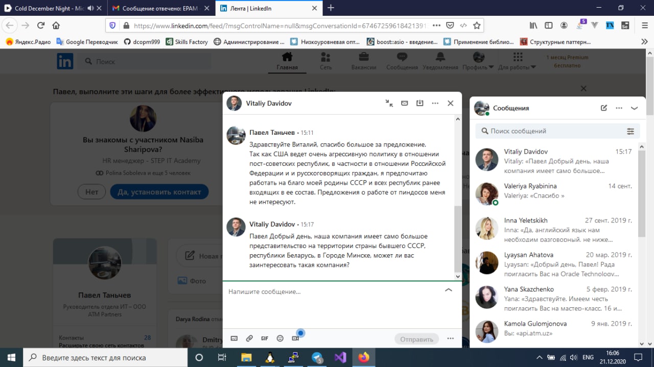Click the ENG language indicator in system tray
Viewport: 654px width, 367px height.
click(588, 357)
